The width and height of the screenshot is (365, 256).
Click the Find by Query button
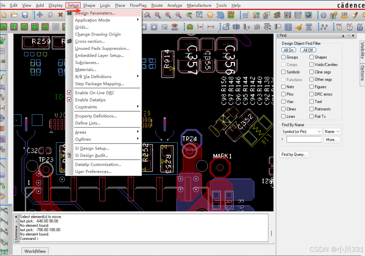click(294, 154)
